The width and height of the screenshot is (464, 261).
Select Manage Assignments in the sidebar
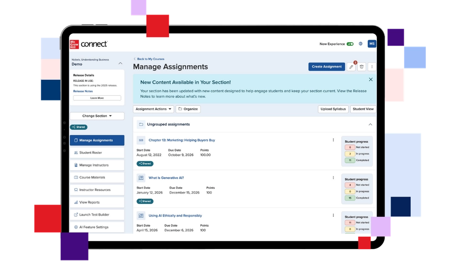coord(97,140)
